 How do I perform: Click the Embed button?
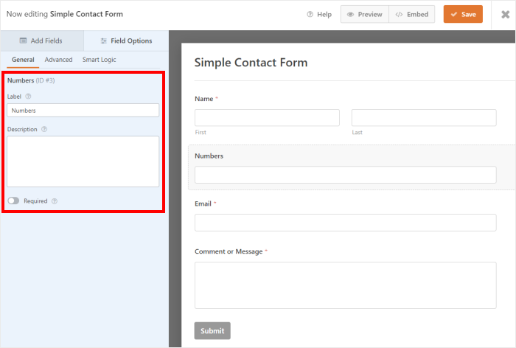(x=411, y=14)
